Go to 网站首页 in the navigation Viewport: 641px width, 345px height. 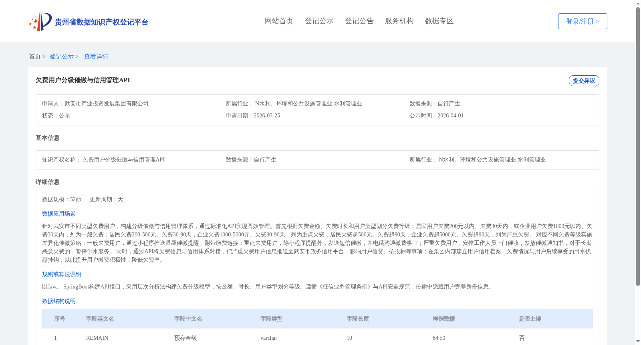(279, 21)
